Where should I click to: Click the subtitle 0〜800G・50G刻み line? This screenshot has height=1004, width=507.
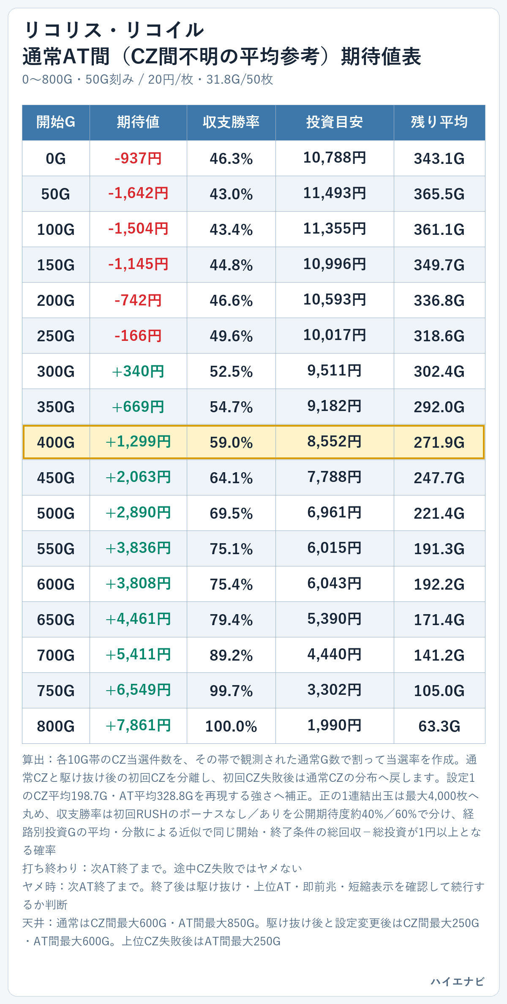148,79
